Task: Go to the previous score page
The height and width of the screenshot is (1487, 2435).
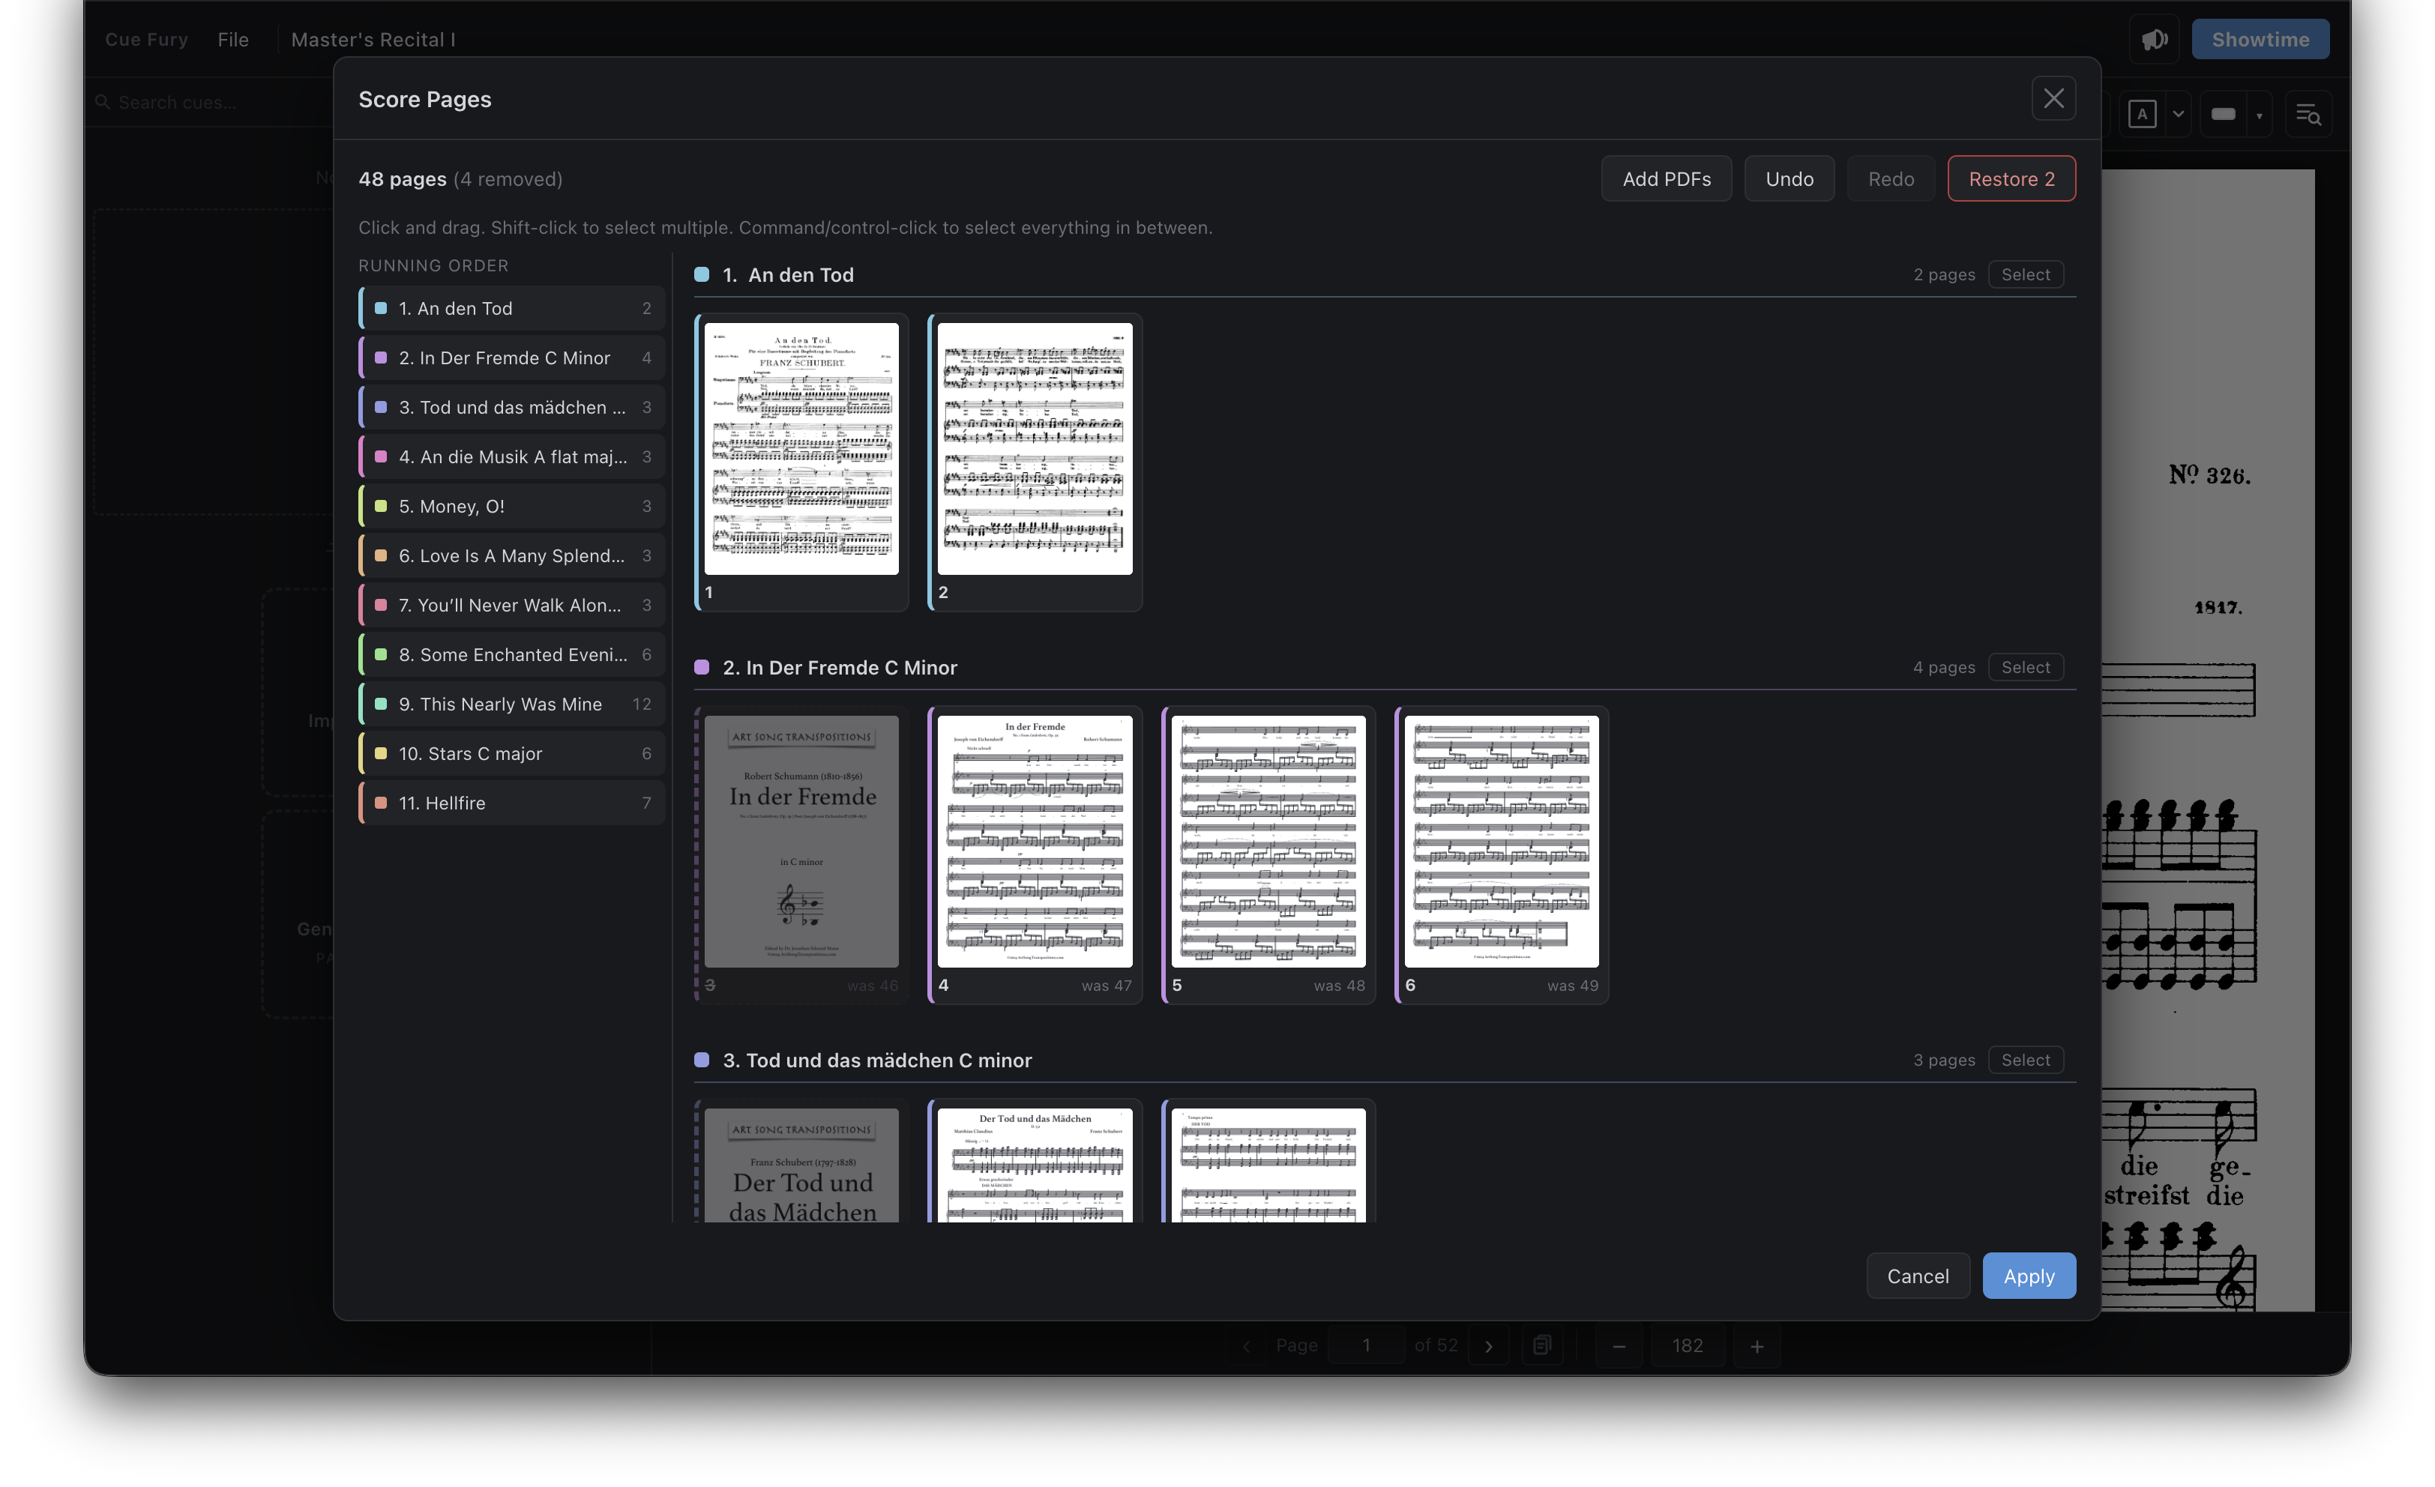Action: (x=1246, y=1345)
